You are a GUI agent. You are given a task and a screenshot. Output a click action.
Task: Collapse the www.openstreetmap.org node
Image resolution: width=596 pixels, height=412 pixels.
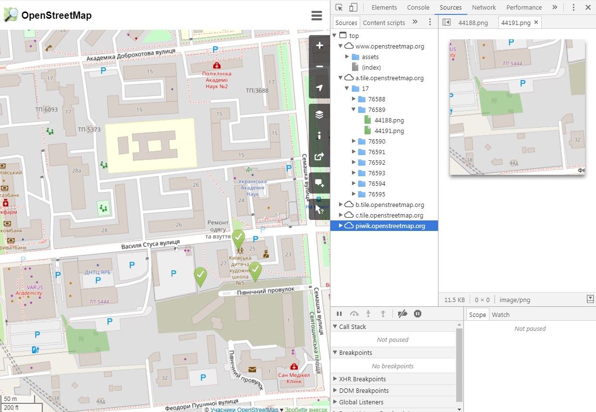pyautogui.click(x=341, y=46)
